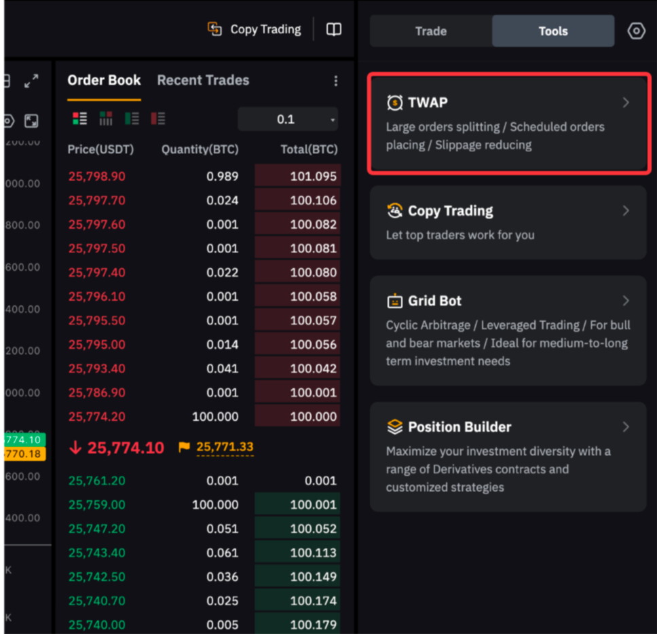
Task: Select the 25,798.90 ask price row
Action: [x=204, y=176]
